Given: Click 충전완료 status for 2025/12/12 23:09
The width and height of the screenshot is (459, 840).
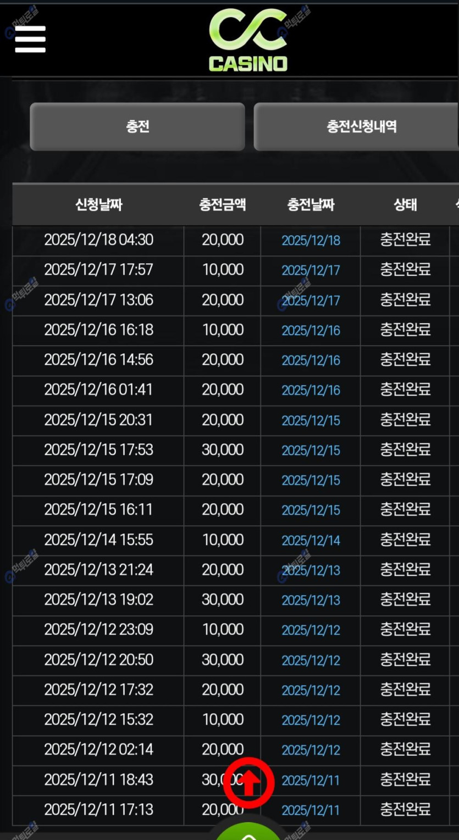Looking at the screenshot, I should coord(405,630).
